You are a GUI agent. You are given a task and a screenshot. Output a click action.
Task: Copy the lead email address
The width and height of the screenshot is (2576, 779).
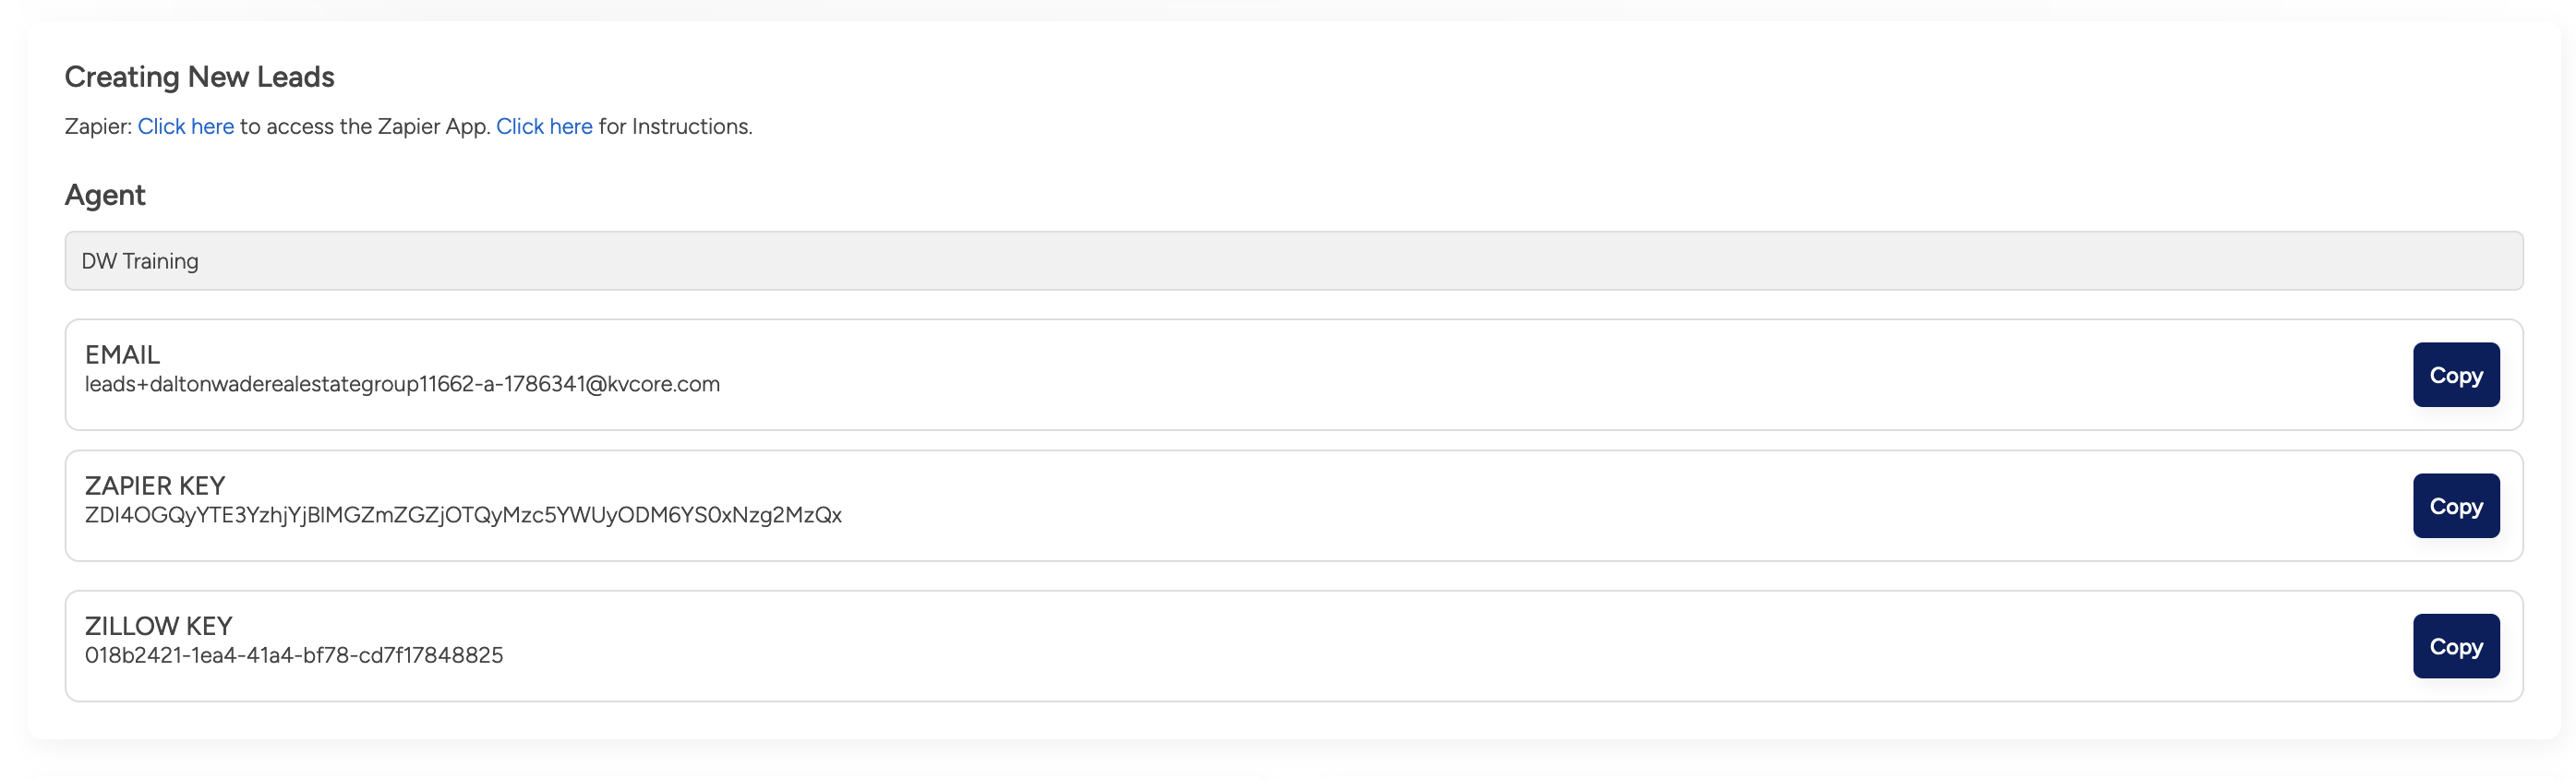click(x=2455, y=375)
